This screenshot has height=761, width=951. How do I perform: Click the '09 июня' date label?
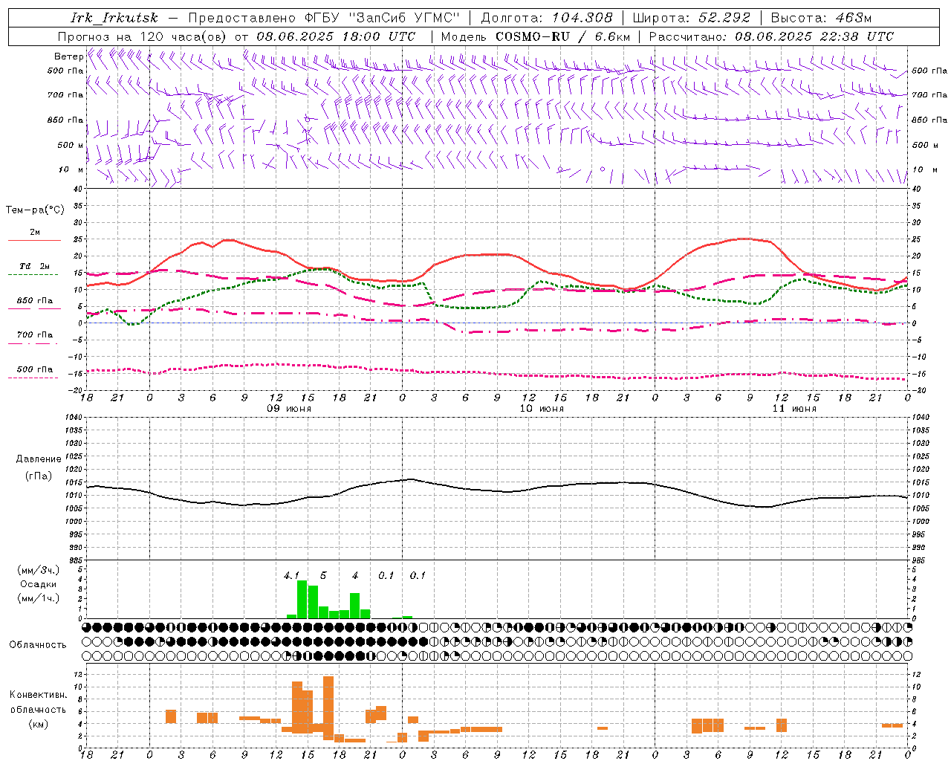(x=289, y=409)
